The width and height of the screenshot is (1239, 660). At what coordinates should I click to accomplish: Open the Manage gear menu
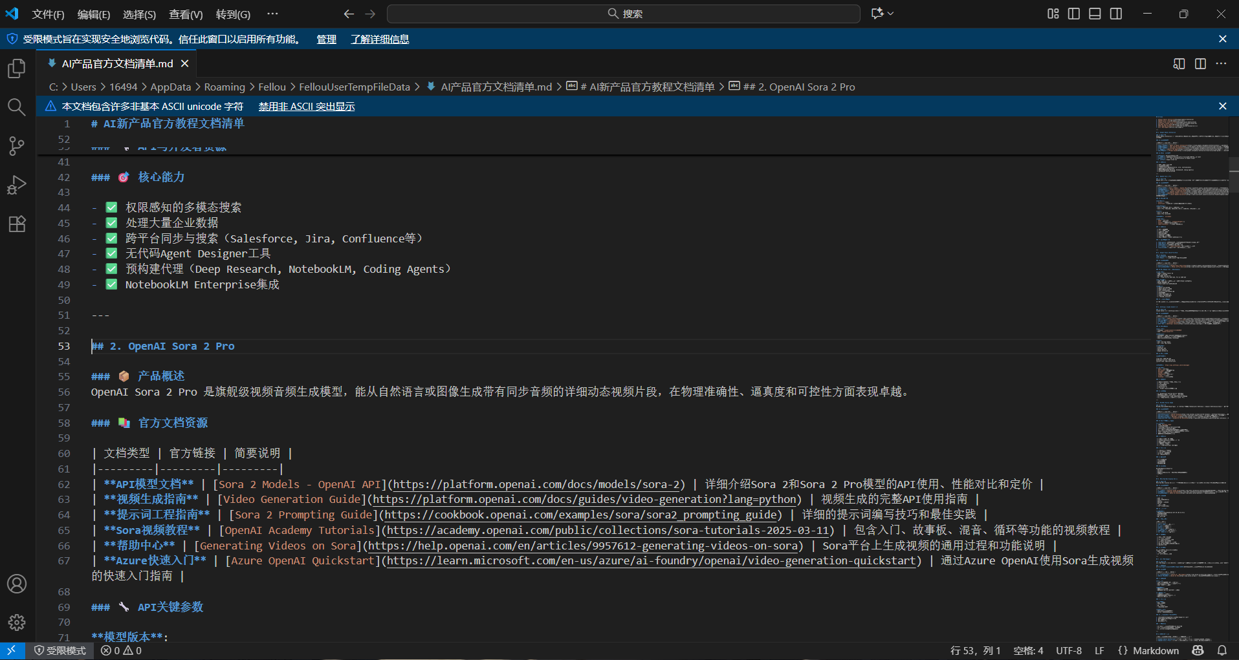[17, 623]
